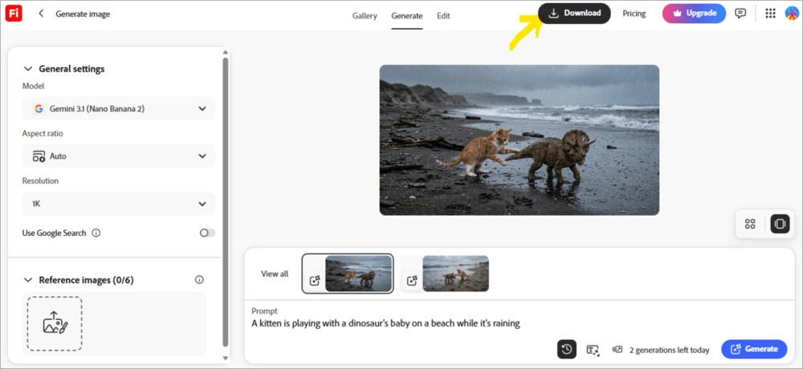
Task: Click the Generate image page title
Action: [x=83, y=14]
